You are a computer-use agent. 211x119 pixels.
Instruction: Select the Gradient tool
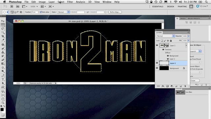[3, 63]
